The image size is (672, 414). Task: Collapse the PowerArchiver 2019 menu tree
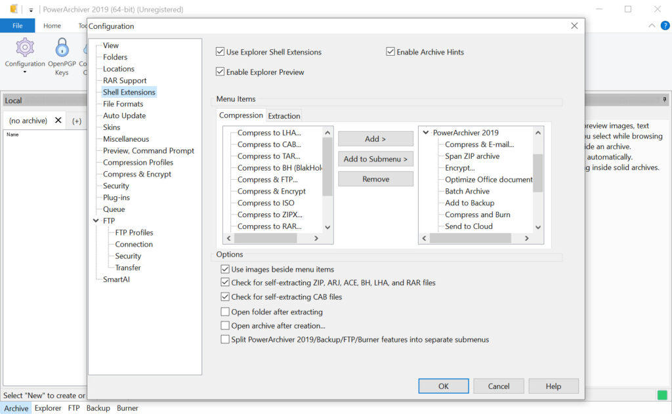coord(426,133)
